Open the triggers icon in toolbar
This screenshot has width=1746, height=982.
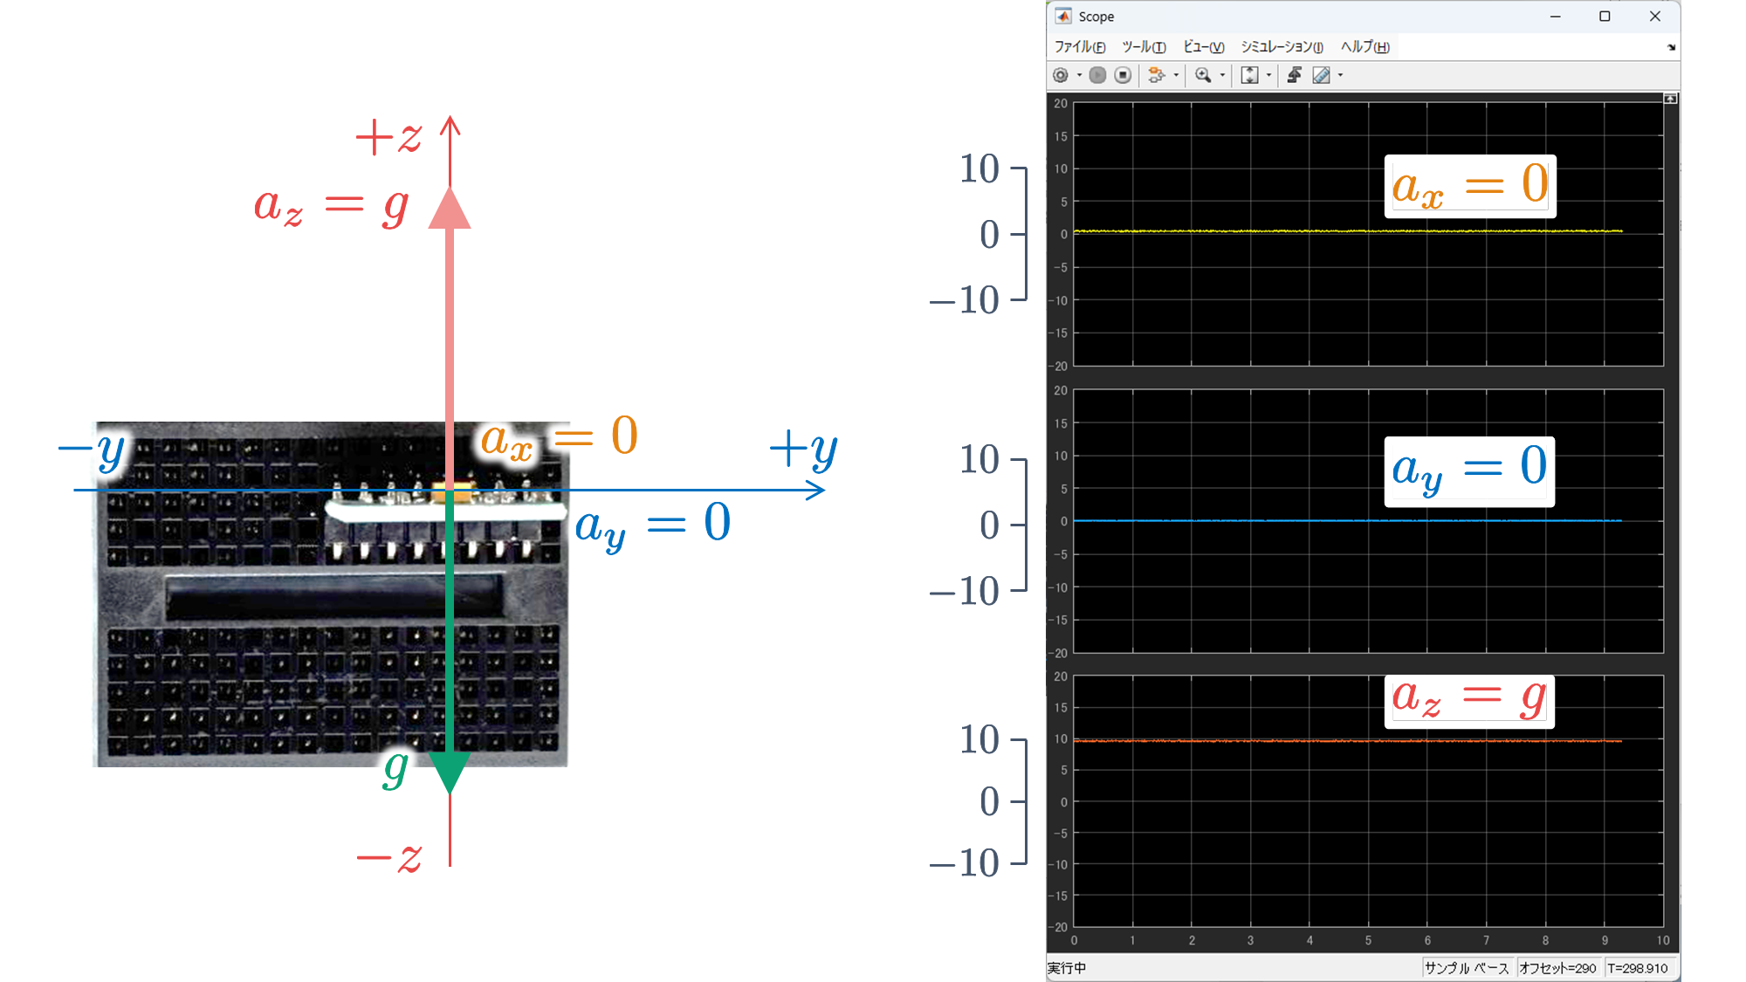(1294, 76)
